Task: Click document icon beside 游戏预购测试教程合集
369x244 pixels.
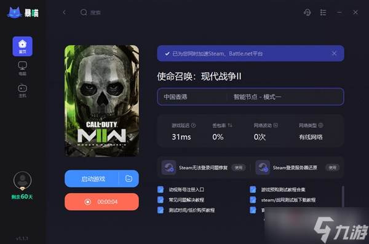Action: pos(253,189)
